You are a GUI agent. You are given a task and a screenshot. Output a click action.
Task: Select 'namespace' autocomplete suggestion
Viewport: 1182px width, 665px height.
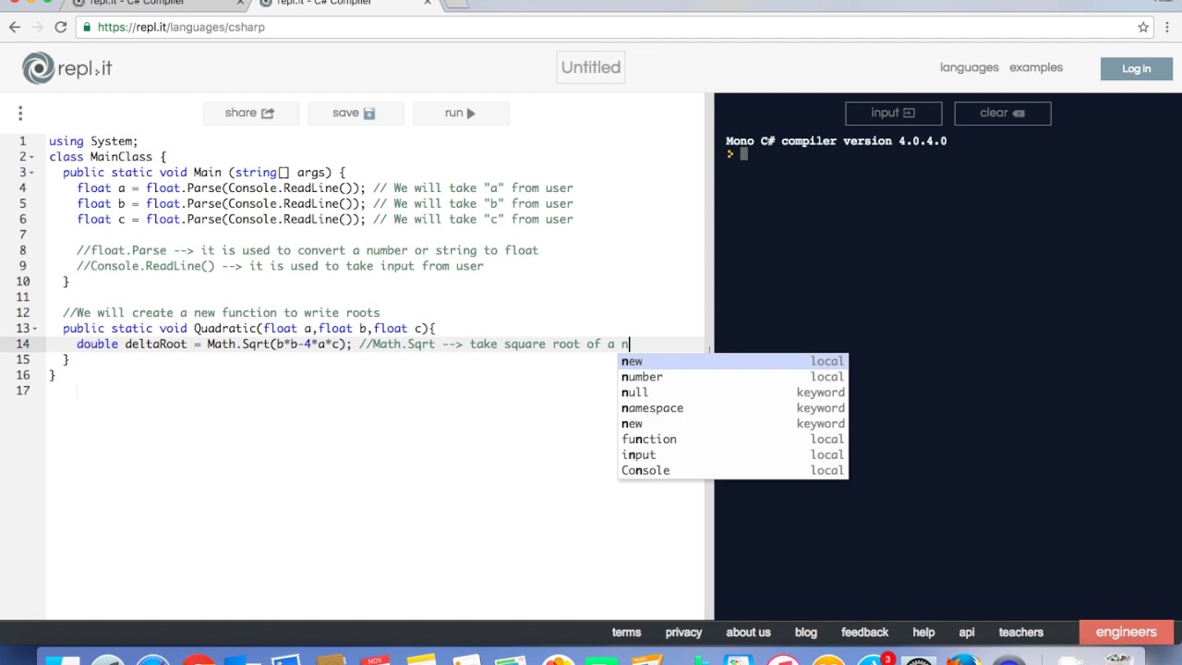(x=732, y=408)
